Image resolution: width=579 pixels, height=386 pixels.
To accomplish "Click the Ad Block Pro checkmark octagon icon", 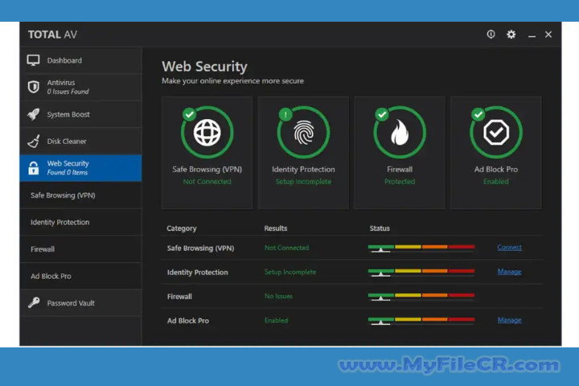I will pyautogui.click(x=496, y=132).
